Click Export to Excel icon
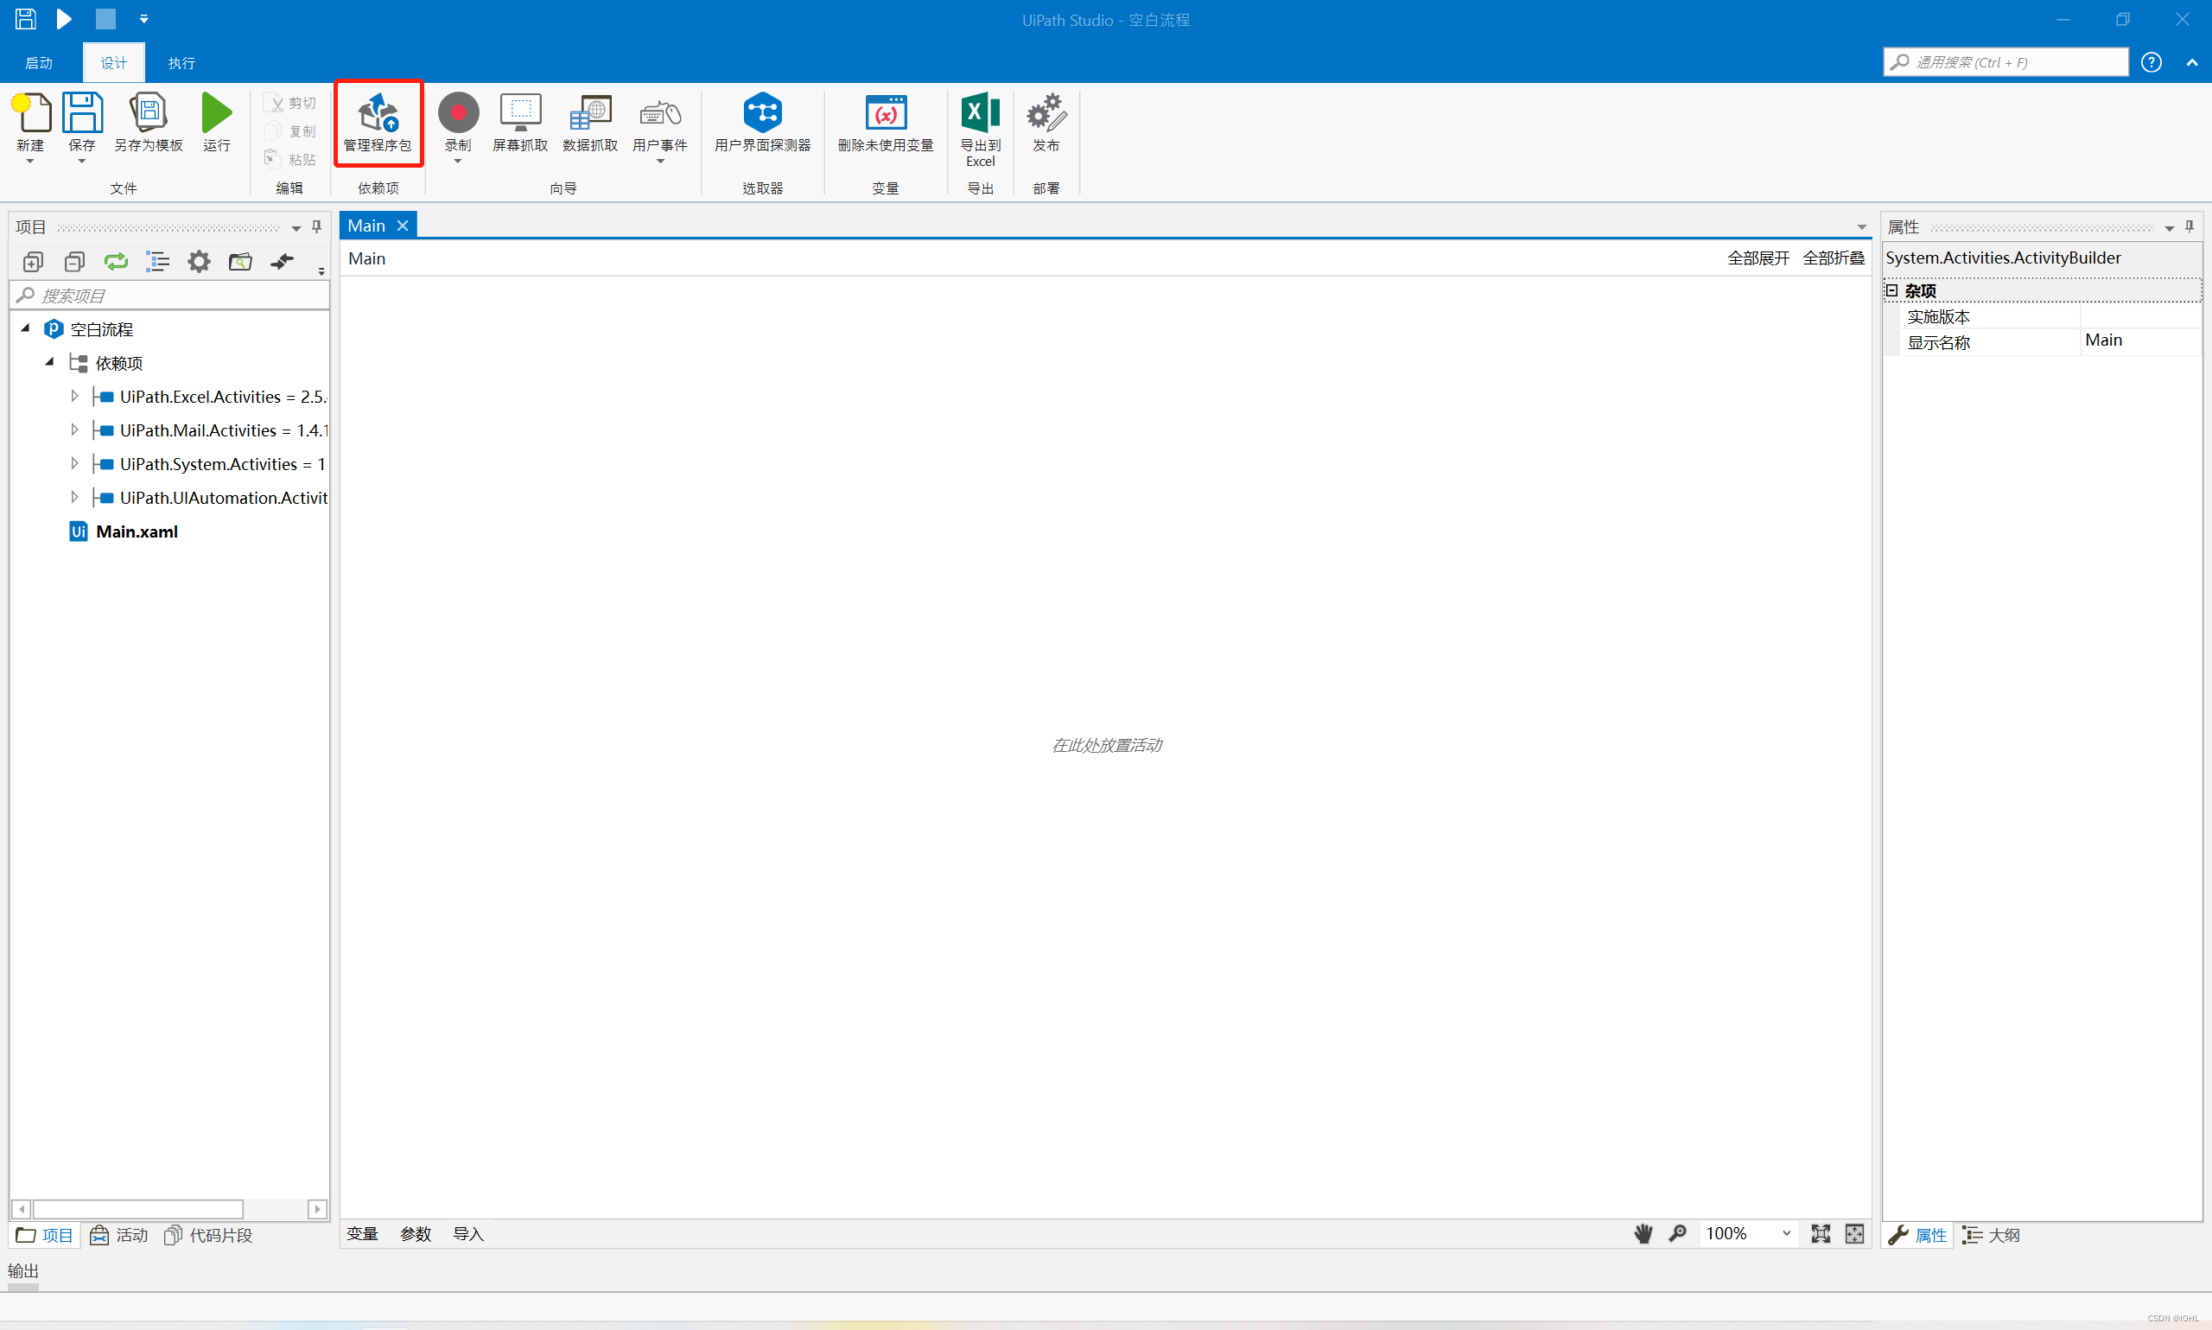The height and width of the screenshot is (1330, 2212). [x=980, y=113]
